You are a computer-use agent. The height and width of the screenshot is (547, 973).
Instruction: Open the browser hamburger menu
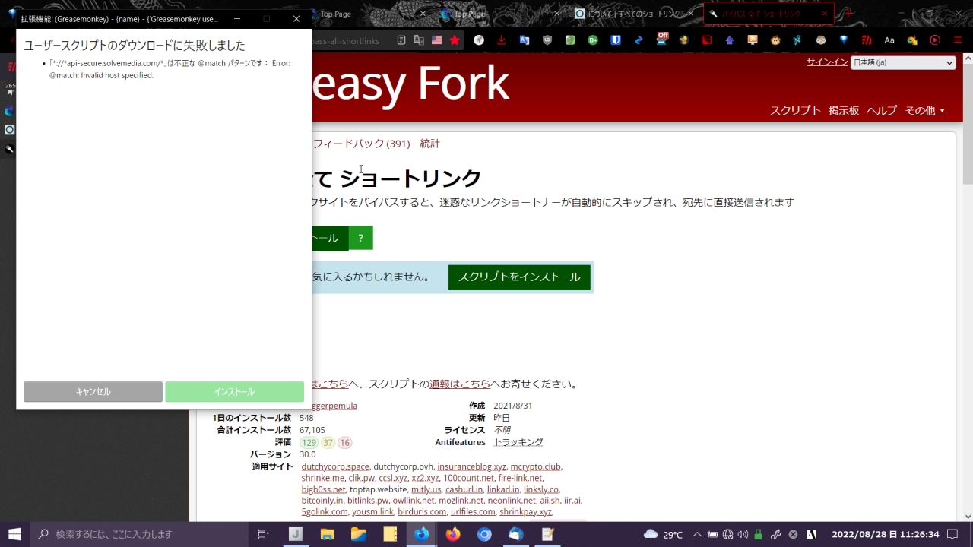click(956, 40)
